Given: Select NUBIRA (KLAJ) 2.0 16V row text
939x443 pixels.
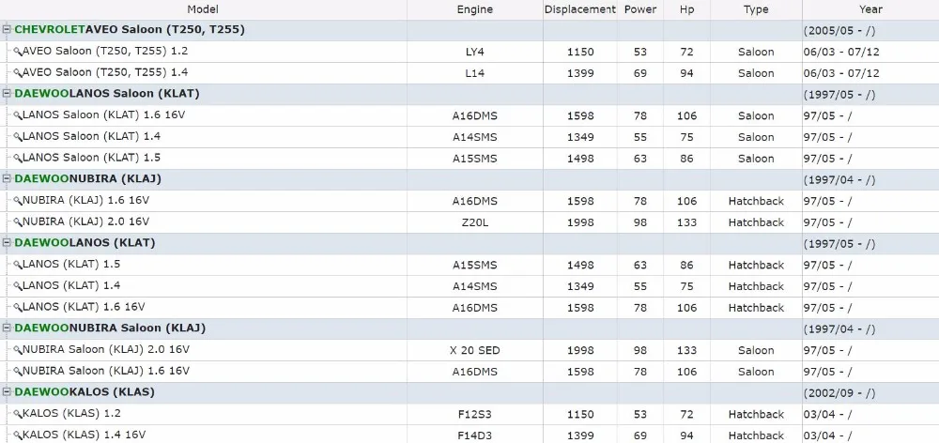Looking at the screenshot, I should click(x=85, y=221).
